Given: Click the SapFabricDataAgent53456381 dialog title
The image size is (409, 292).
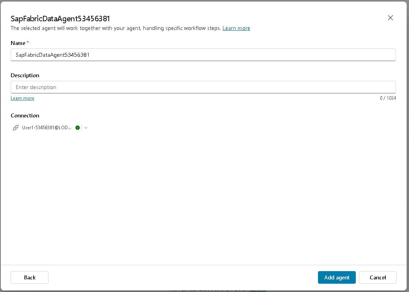Looking at the screenshot, I should (x=60, y=19).
